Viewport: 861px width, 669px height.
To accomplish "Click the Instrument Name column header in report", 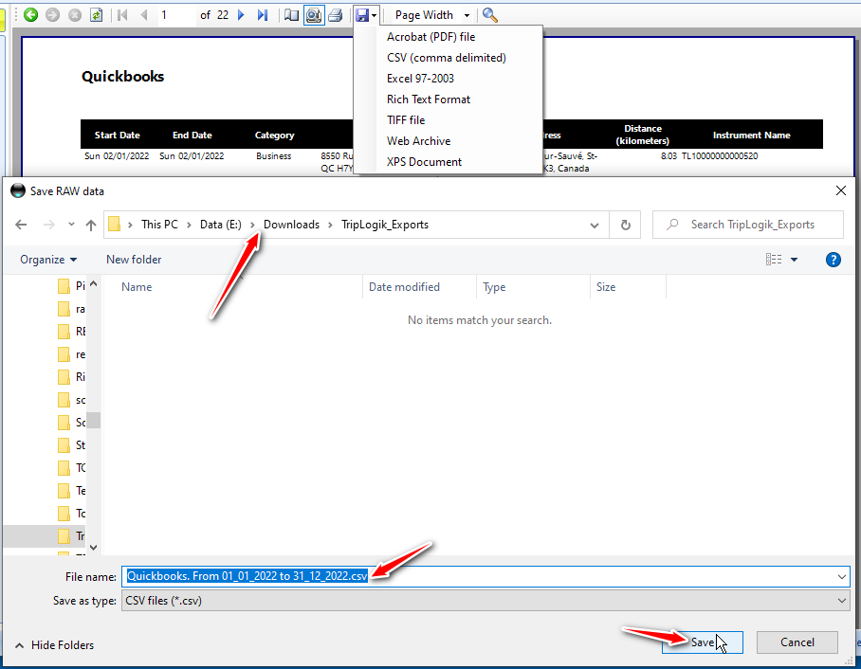I will pyautogui.click(x=751, y=135).
